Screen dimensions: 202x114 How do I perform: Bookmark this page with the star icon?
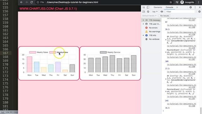171,2
